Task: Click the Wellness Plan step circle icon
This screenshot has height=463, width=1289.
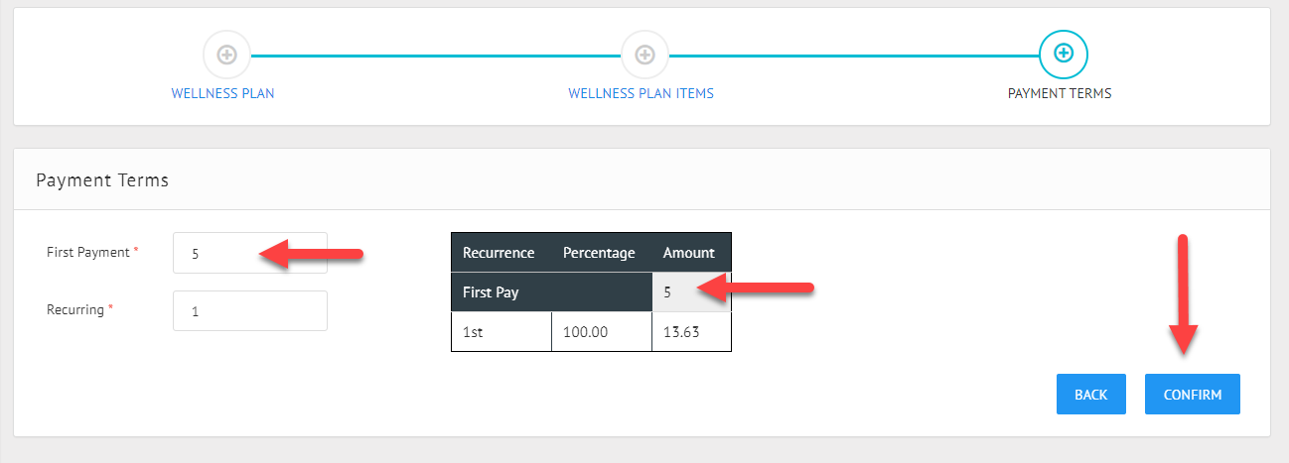Action: pyautogui.click(x=226, y=55)
